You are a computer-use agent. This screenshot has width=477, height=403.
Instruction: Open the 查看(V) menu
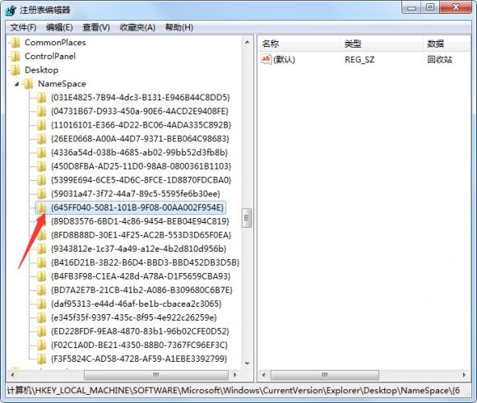click(x=96, y=28)
